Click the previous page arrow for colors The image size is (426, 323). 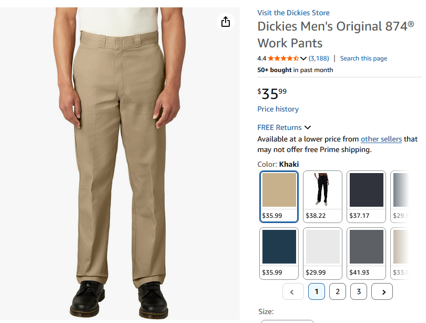[x=293, y=291]
